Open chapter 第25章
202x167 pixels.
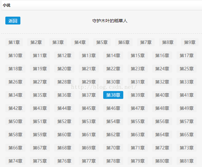(187, 69)
